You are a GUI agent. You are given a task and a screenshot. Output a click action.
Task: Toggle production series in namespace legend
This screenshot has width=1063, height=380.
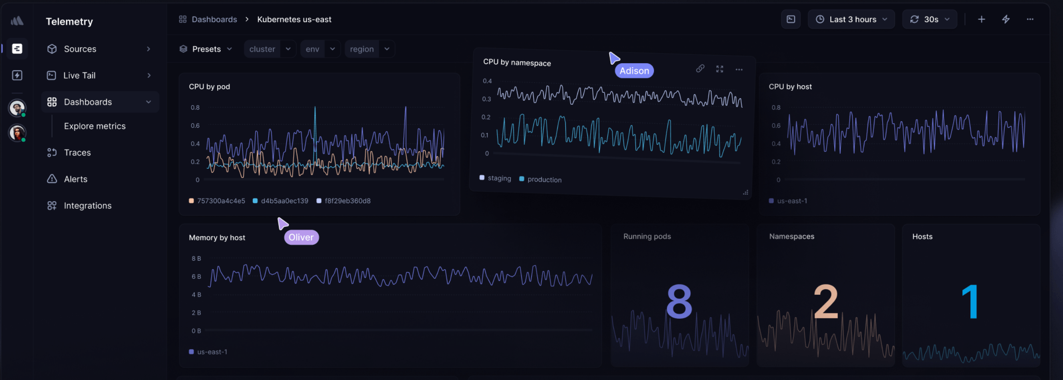[x=540, y=179]
